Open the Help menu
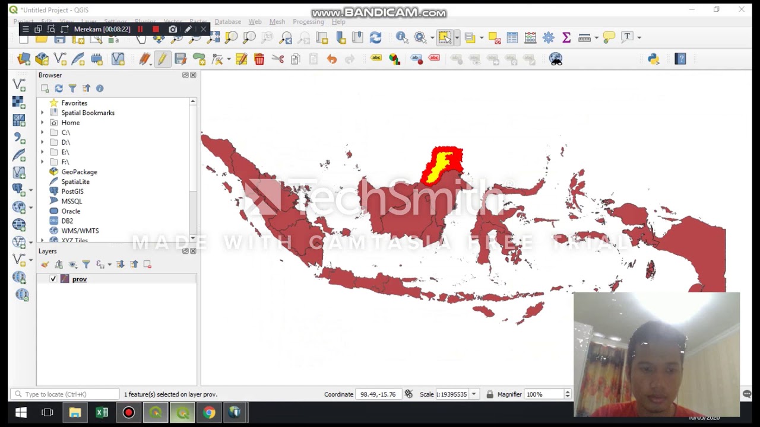The height and width of the screenshot is (427, 760). (338, 21)
